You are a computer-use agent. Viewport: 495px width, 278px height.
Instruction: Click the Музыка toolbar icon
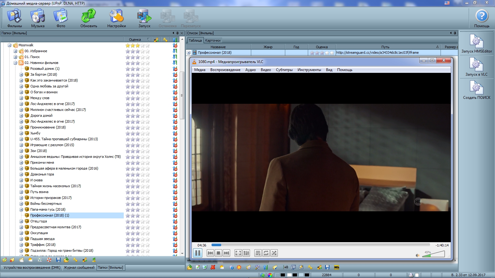(x=38, y=18)
